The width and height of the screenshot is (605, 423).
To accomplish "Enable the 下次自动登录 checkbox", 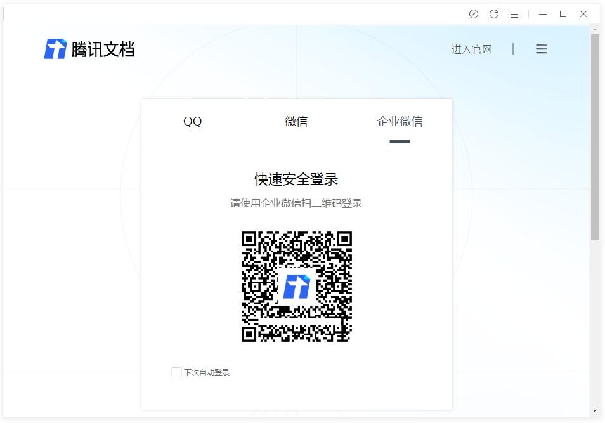I will click(x=176, y=372).
